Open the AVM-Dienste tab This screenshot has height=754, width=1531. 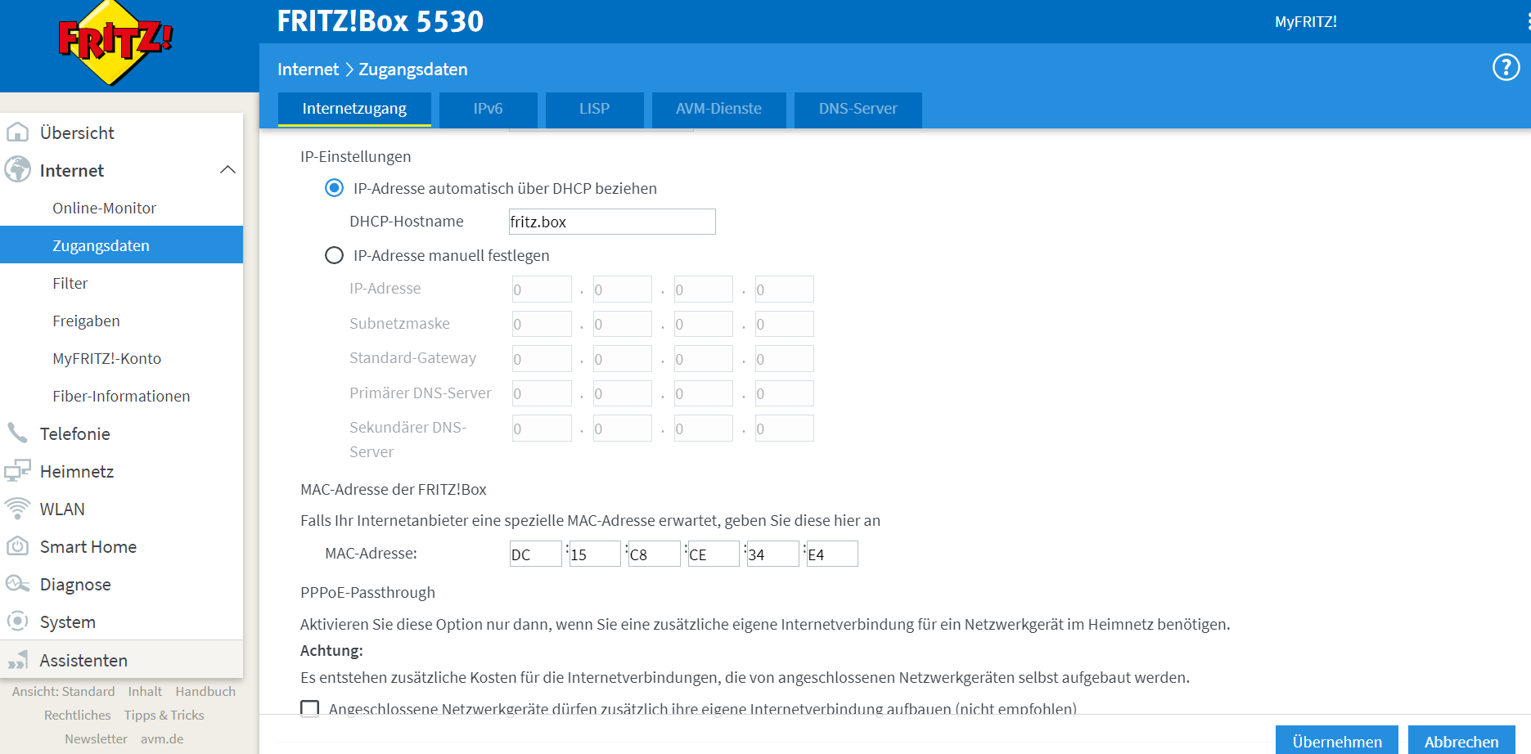tap(718, 109)
